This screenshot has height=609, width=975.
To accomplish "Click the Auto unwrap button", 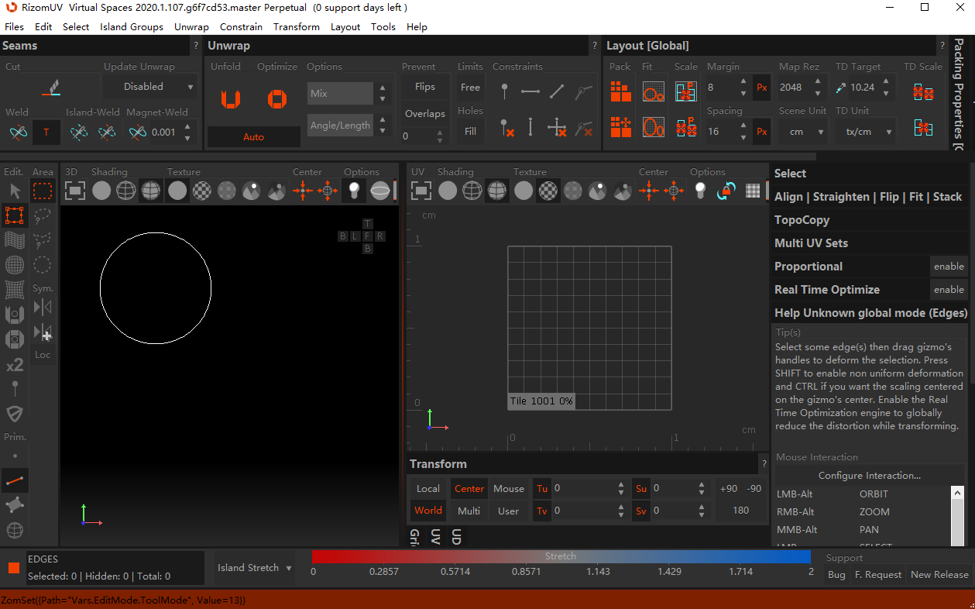I will [x=254, y=137].
